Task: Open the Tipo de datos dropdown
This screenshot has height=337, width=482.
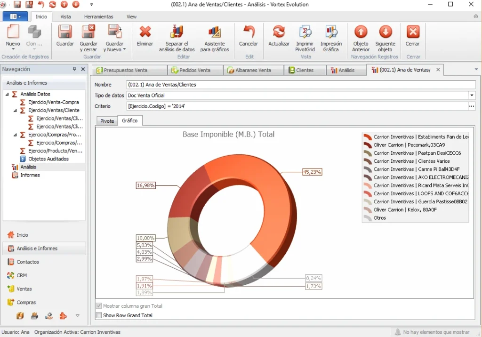Action: [x=472, y=96]
